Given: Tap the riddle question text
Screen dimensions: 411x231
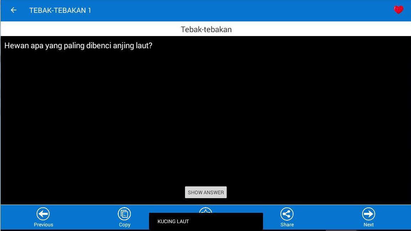Looking at the screenshot, I should pos(78,46).
